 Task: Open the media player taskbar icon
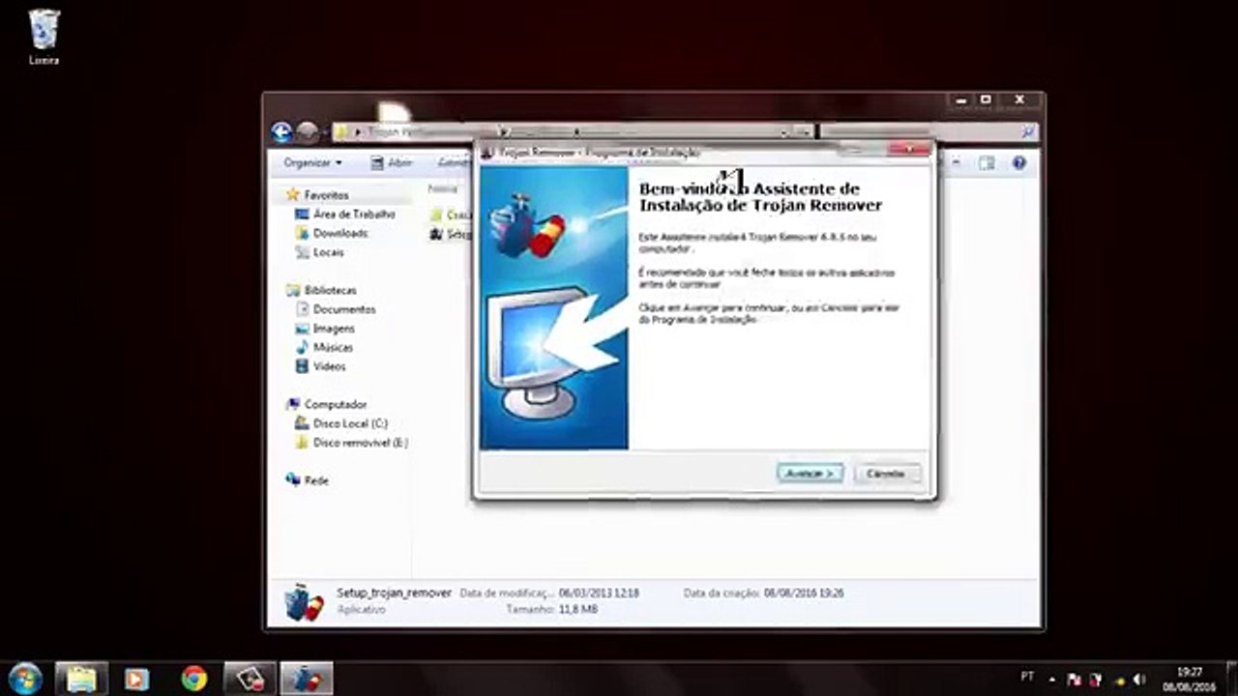point(137,679)
